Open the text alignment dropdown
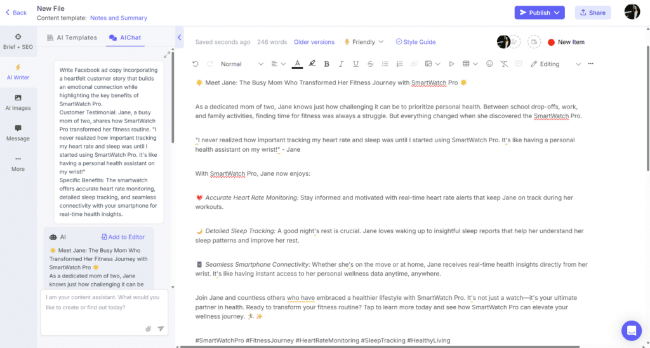The image size is (650, 348). click(278, 64)
